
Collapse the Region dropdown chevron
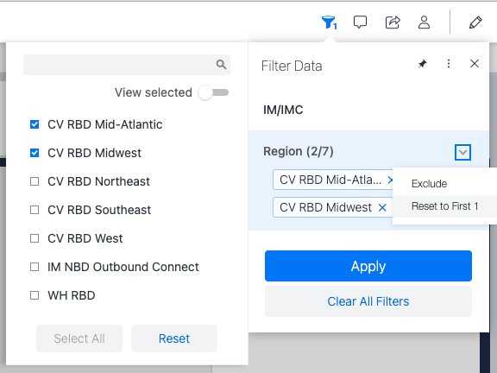462,152
